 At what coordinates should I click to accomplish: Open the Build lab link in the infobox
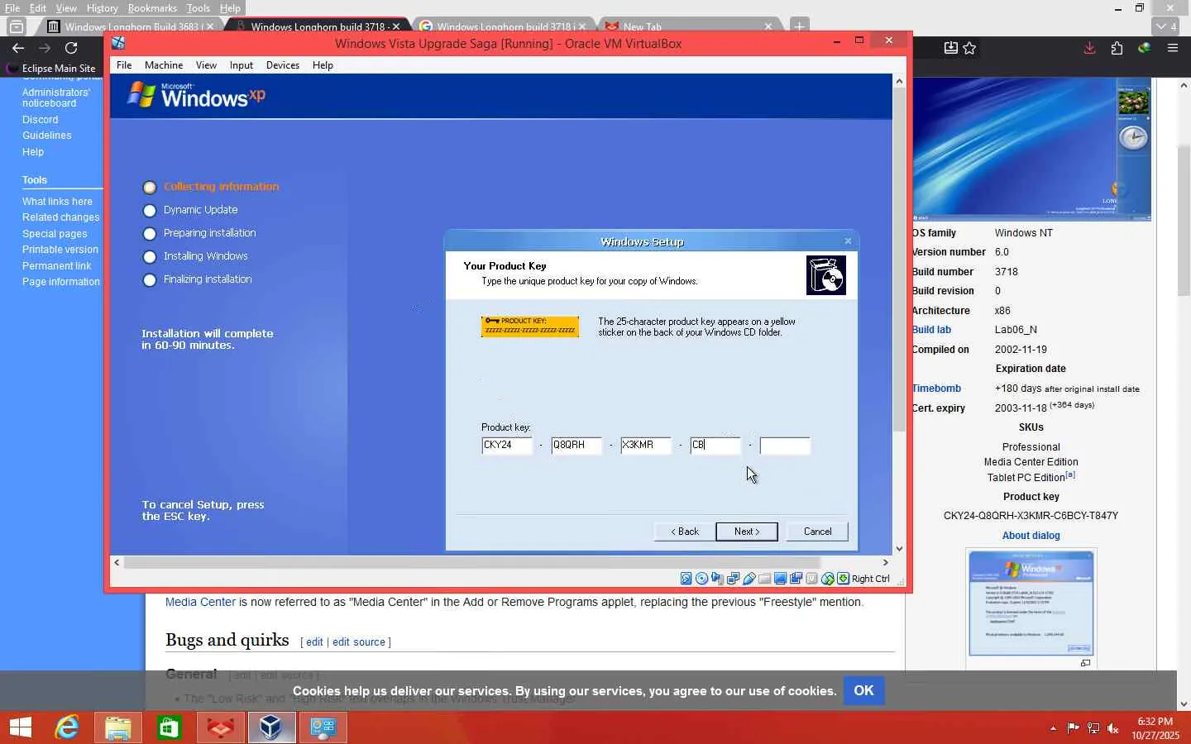(x=931, y=330)
